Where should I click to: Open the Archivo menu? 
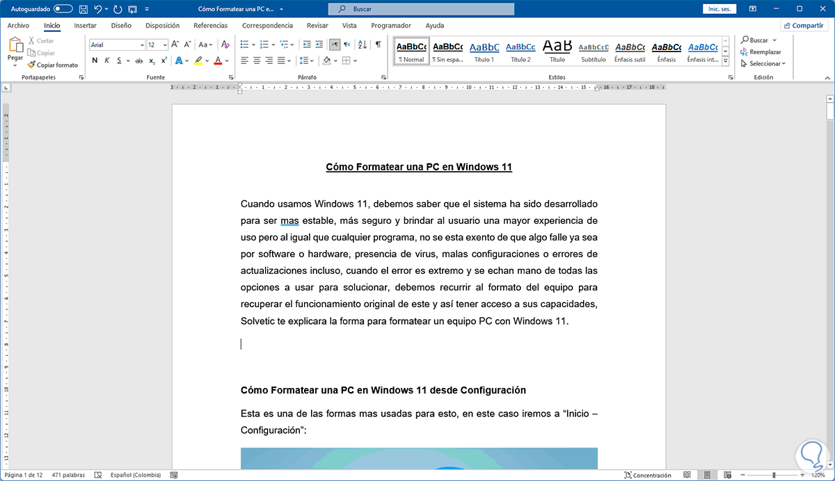(x=18, y=25)
